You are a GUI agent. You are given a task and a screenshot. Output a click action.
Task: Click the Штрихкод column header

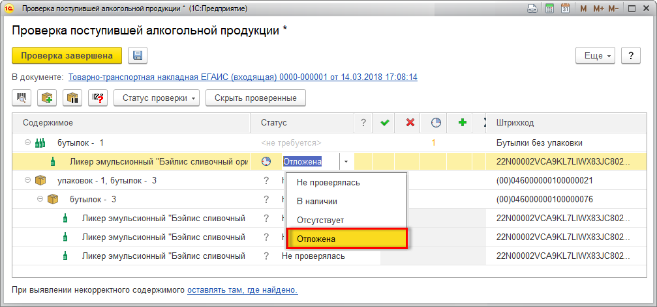565,123
